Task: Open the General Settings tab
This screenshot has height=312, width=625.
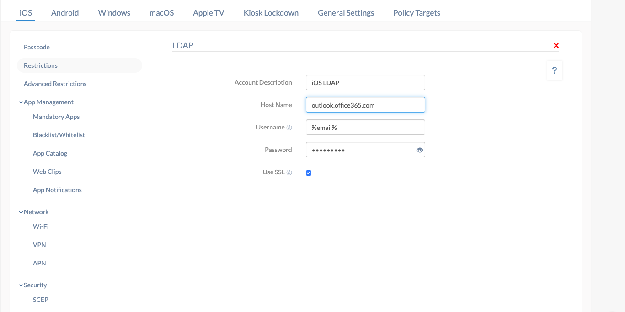Action: click(346, 13)
